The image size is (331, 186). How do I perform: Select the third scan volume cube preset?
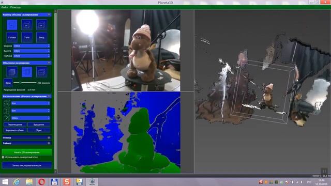click(41, 25)
